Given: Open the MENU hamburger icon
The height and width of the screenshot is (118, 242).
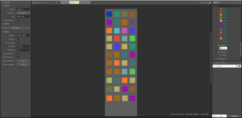Looking at the screenshot, I should [33, 3].
